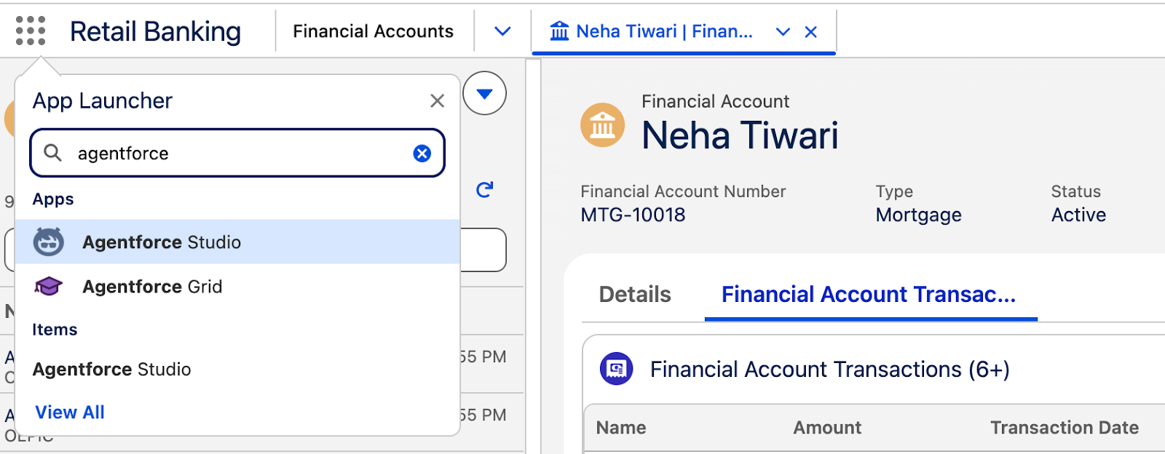Screen dimensions: 1165x454
Task: Close the App Launcher panel
Action: (437, 101)
